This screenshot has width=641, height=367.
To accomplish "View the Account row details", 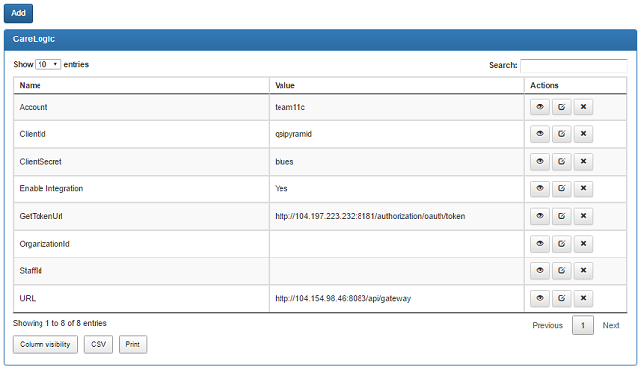I will click(x=540, y=107).
